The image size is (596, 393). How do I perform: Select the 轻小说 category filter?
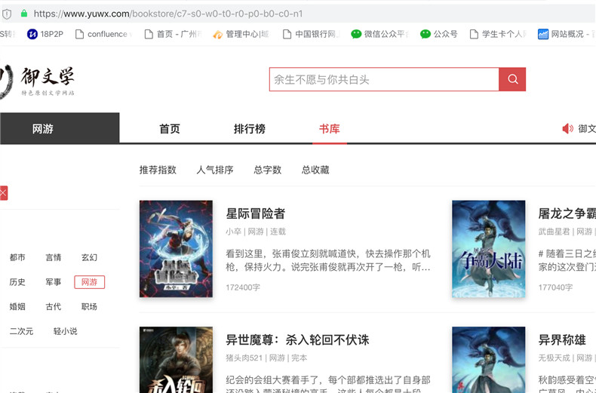pyautogui.click(x=66, y=331)
